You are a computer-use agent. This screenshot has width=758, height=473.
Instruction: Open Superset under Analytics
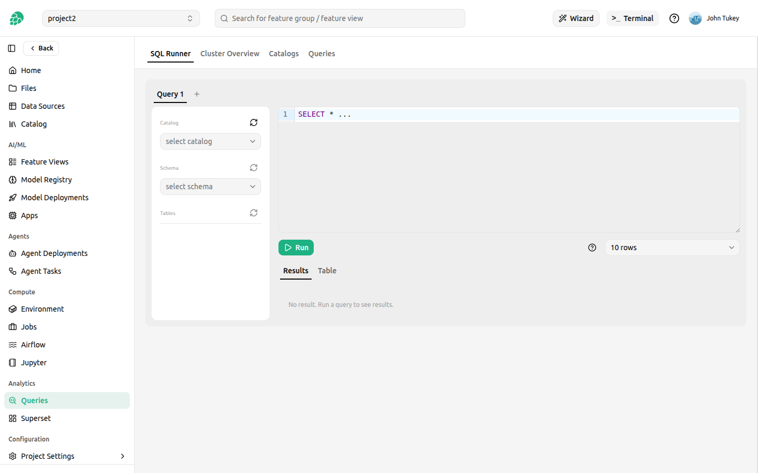pyautogui.click(x=67, y=418)
